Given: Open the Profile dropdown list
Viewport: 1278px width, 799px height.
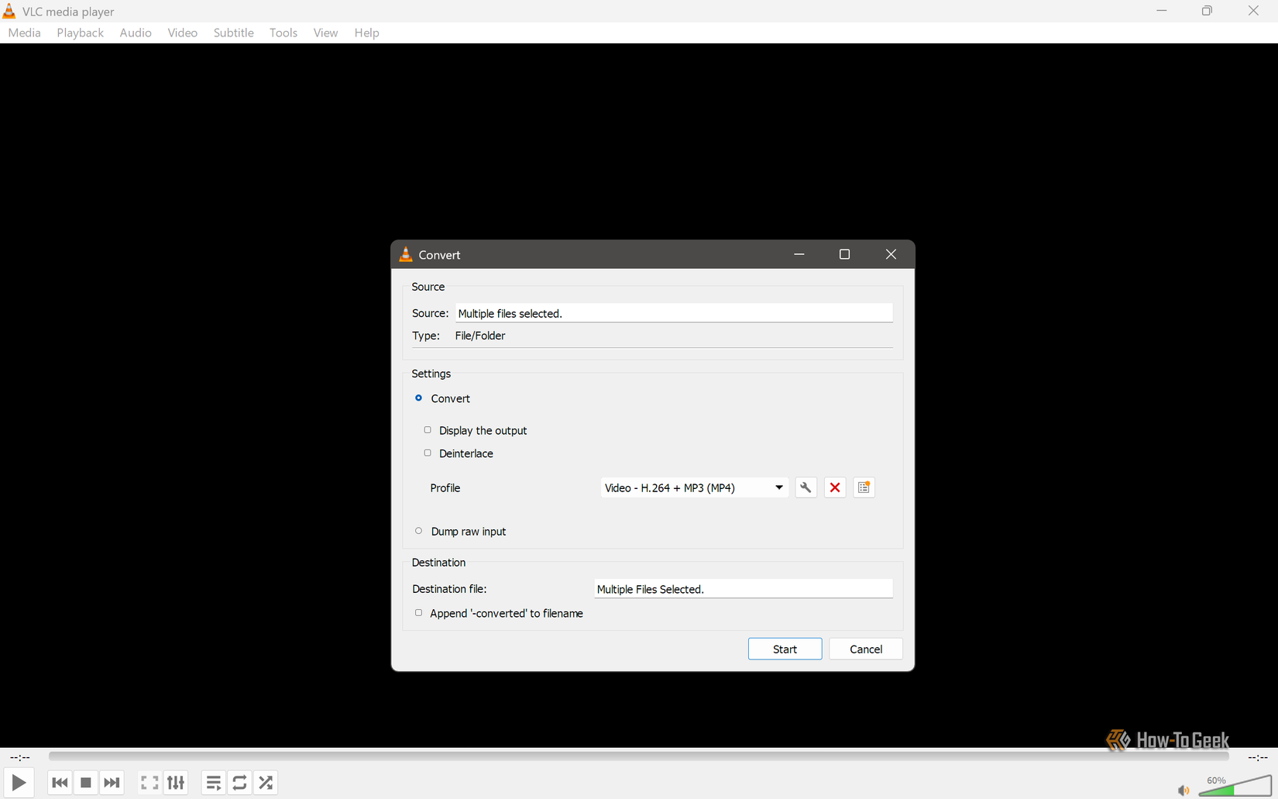Looking at the screenshot, I should (x=695, y=487).
